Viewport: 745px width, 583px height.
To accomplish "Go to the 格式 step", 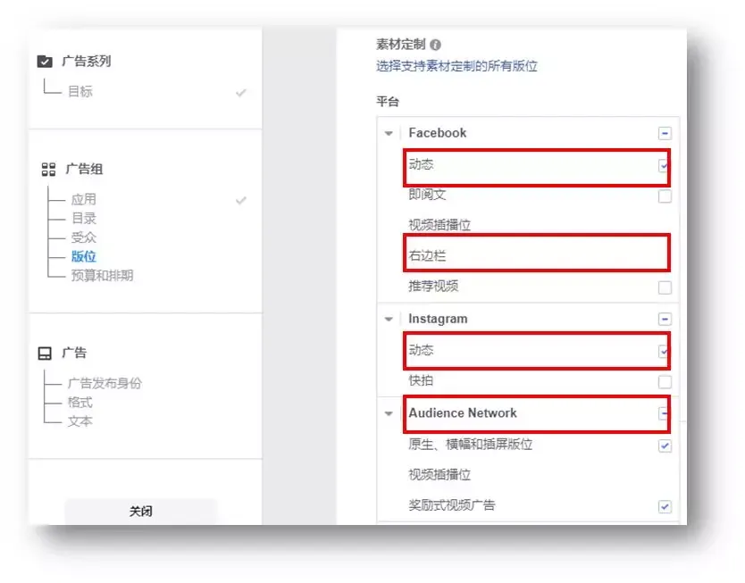I will [x=80, y=402].
